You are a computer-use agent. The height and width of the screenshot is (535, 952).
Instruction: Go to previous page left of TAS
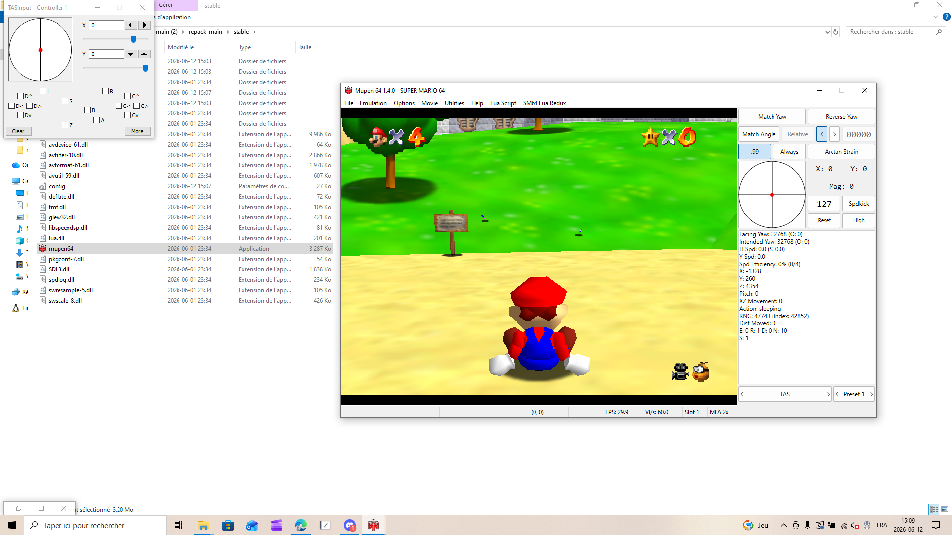coord(742,394)
